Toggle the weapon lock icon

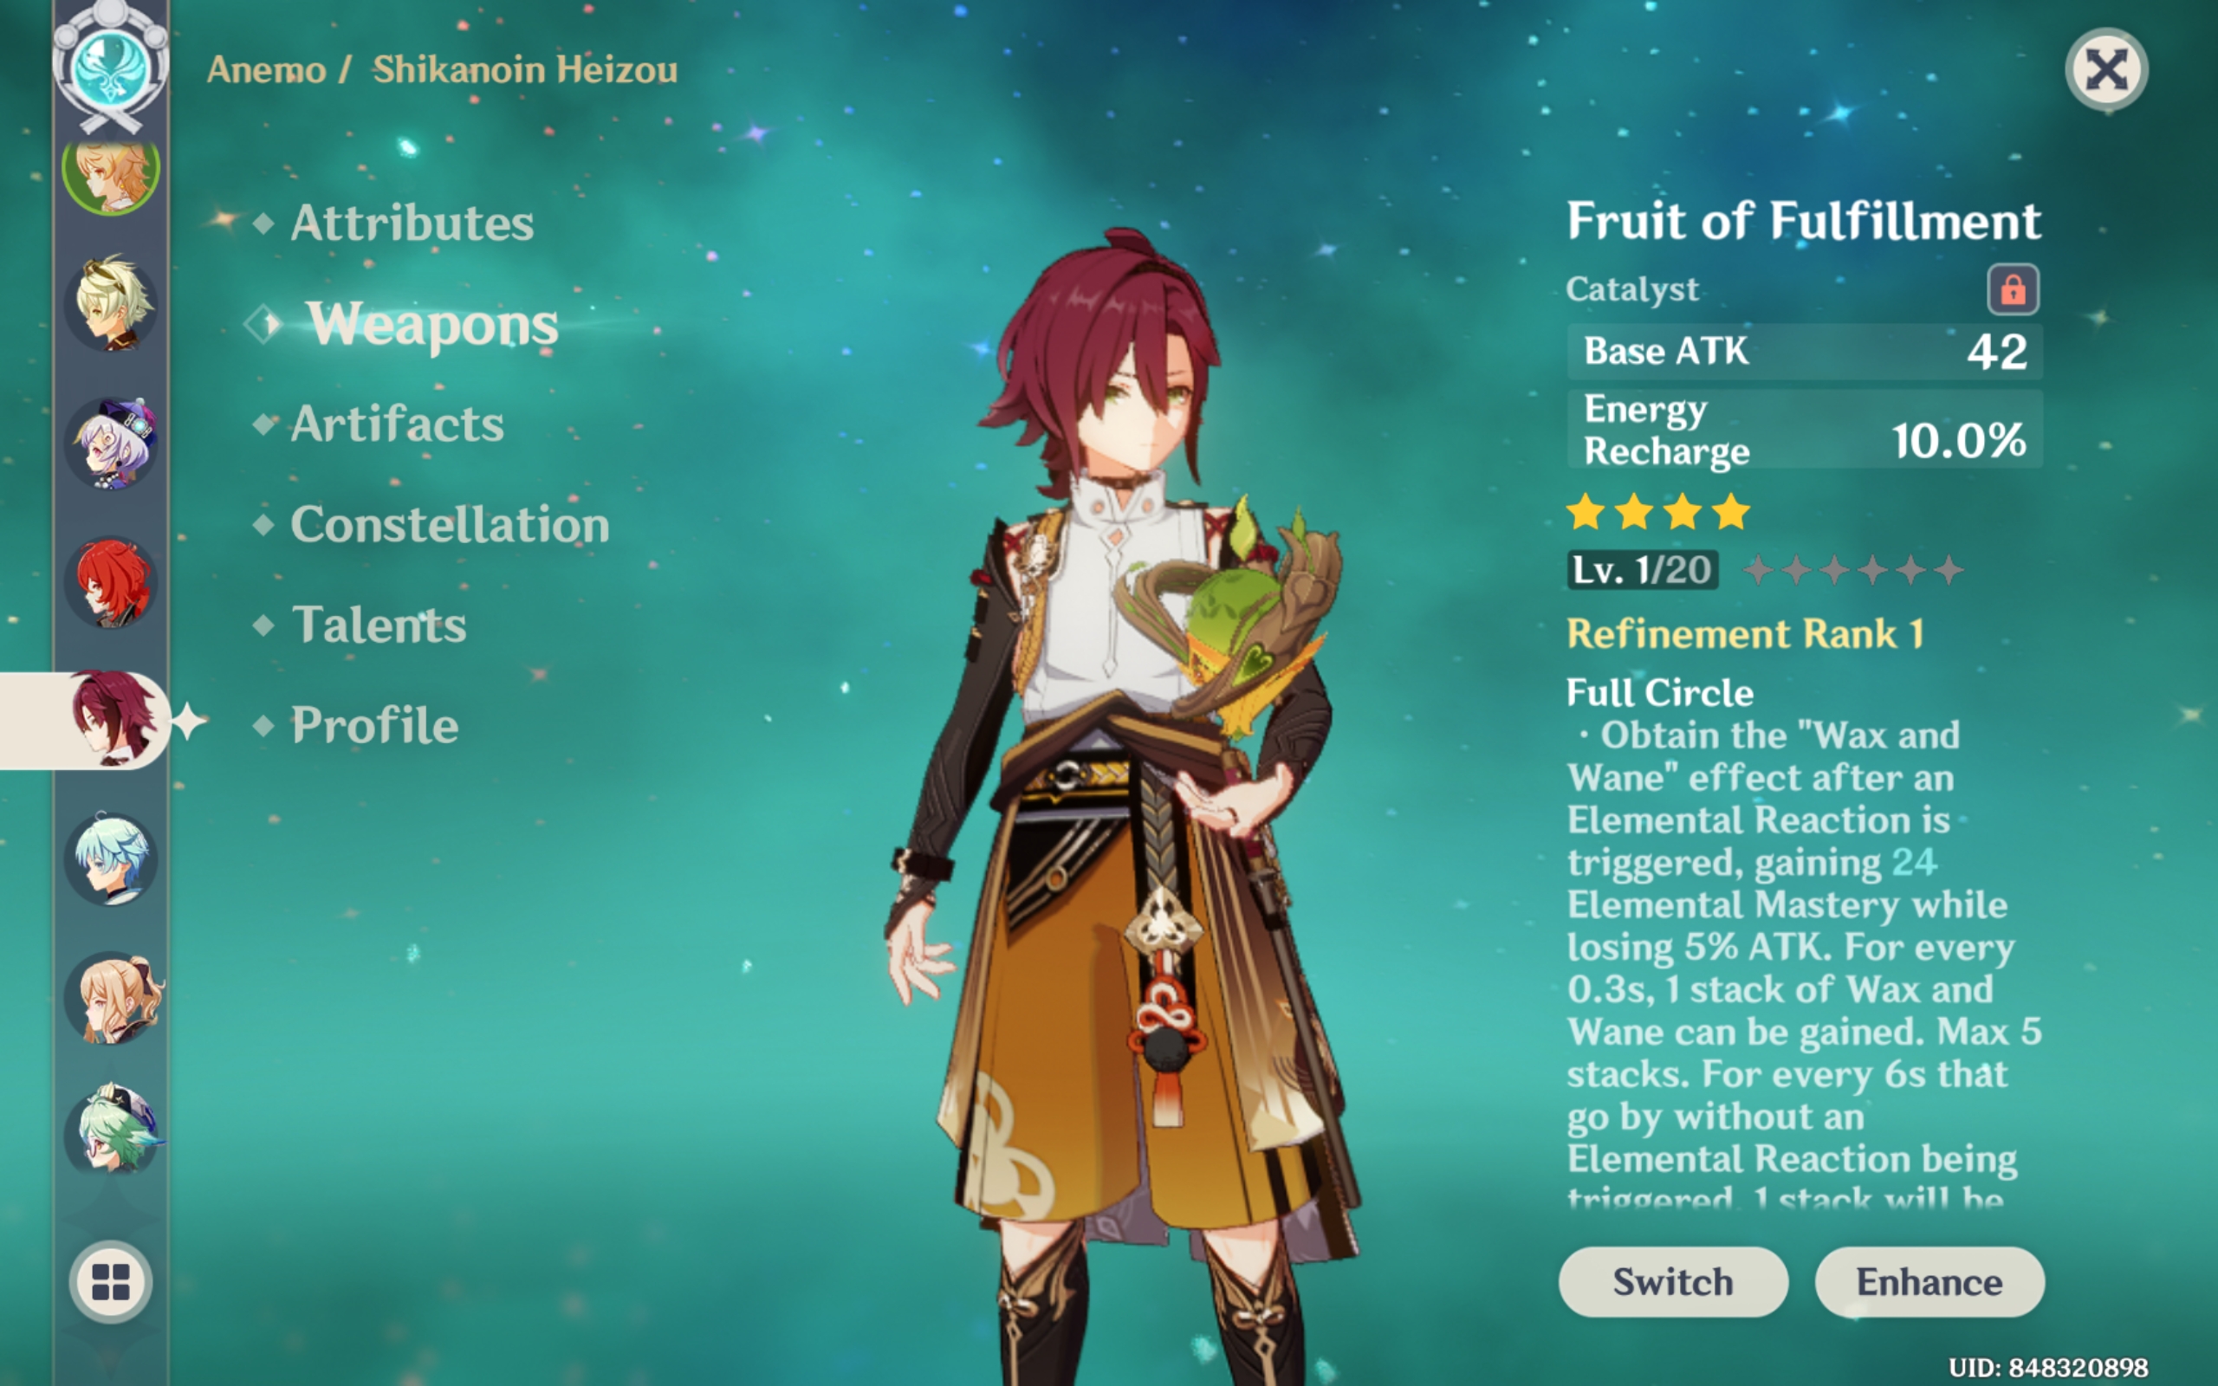(x=2012, y=289)
